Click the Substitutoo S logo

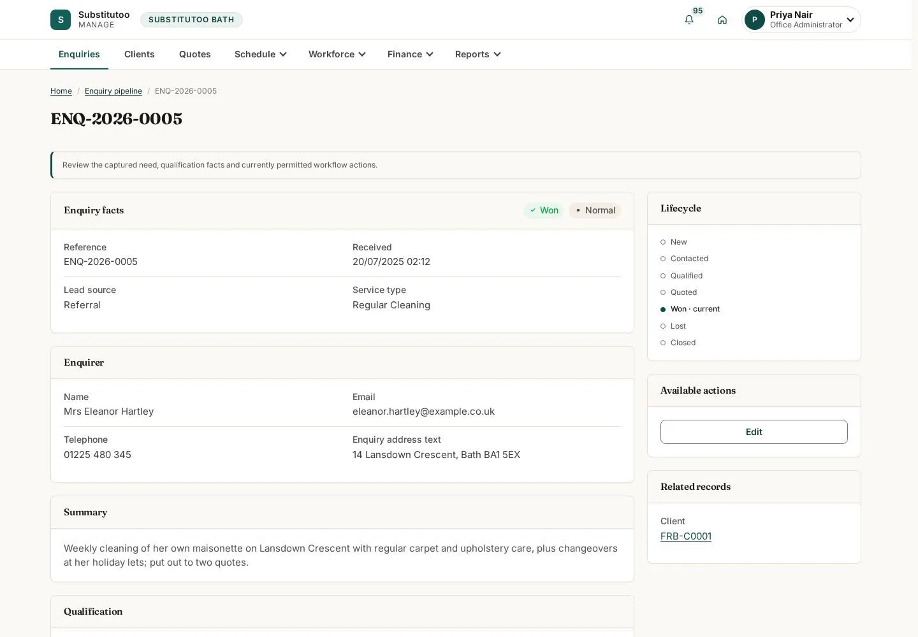pyautogui.click(x=61, y=20)
